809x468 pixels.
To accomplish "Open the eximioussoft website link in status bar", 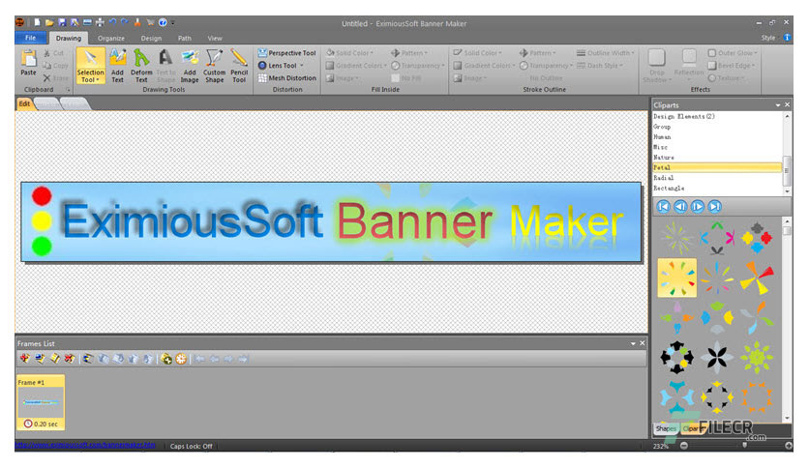I will 85,446.
